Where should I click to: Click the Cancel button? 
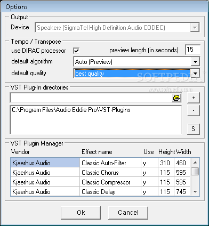click(128, 213)
